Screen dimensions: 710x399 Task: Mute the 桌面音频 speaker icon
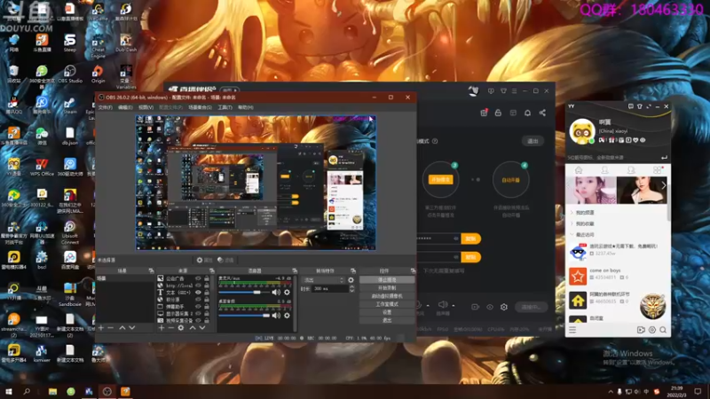pos(276,316)
